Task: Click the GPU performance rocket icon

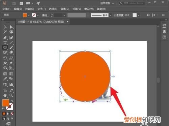Action: point(38,3)
